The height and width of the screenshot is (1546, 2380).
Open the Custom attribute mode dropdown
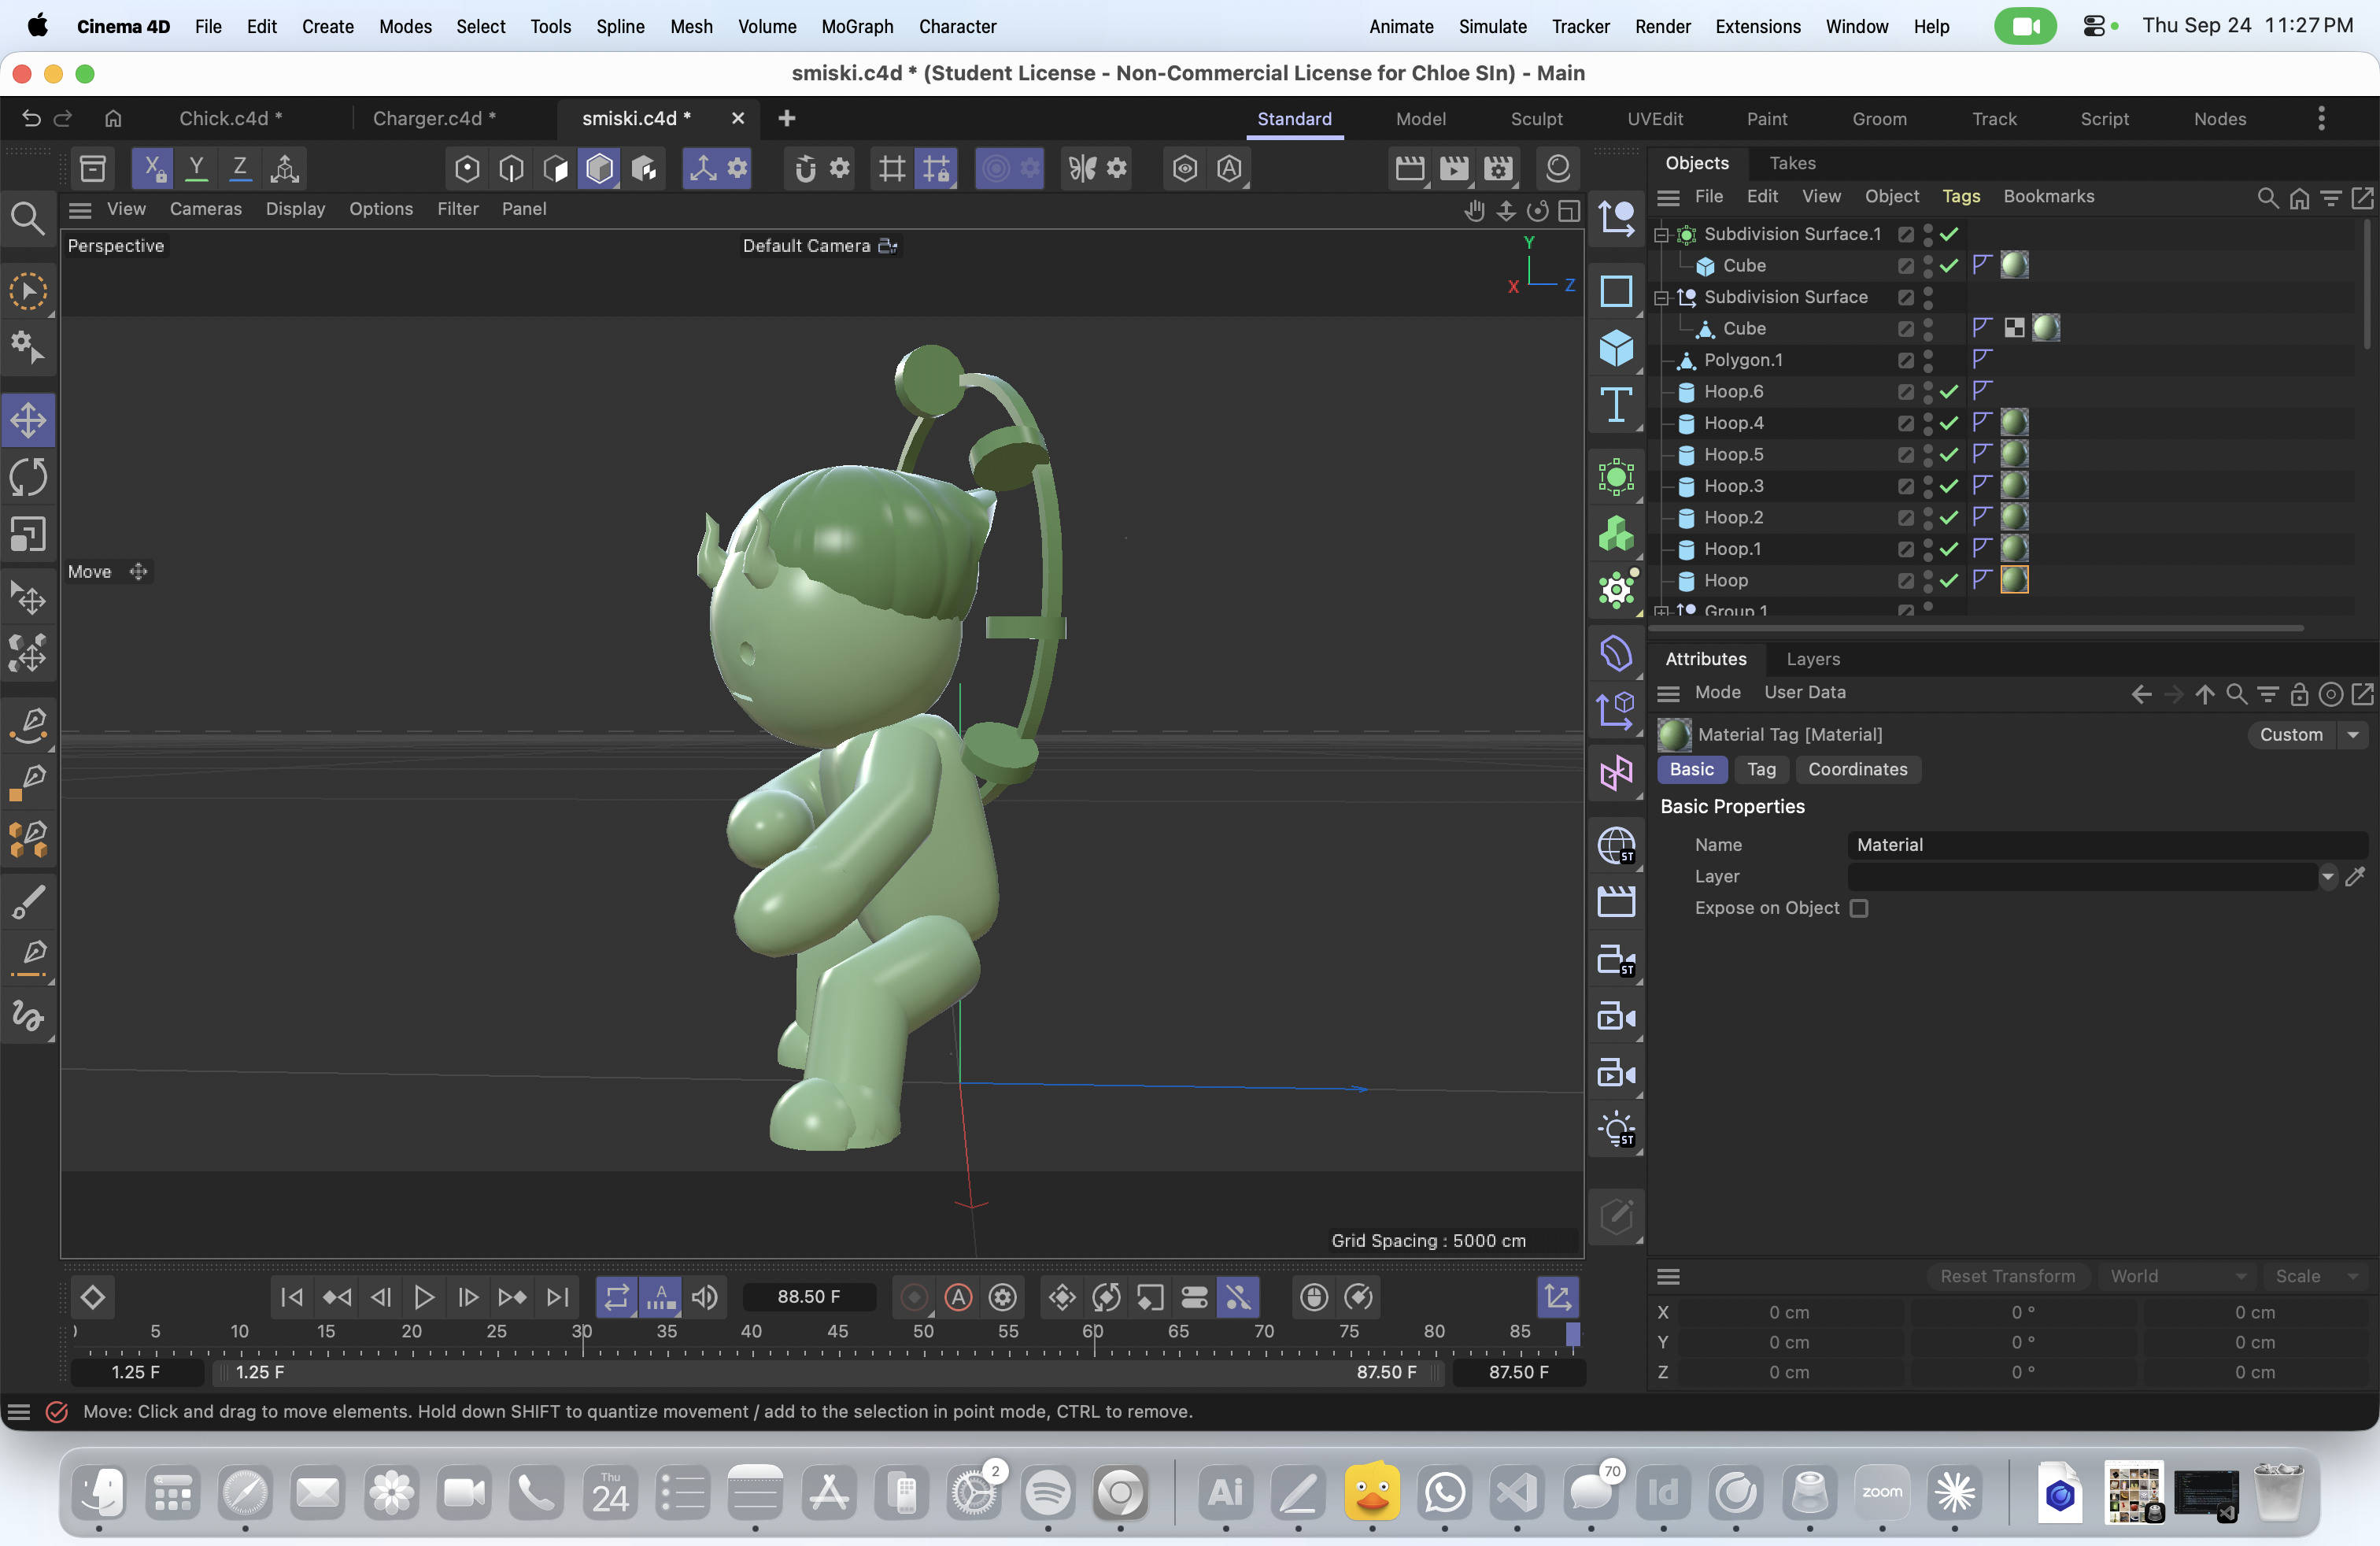click(x=2307, y=735)
